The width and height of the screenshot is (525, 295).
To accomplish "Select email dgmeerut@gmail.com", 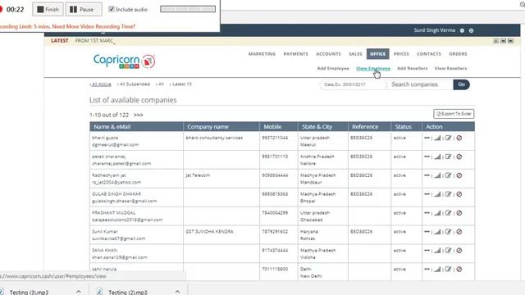I will [115, 145].
